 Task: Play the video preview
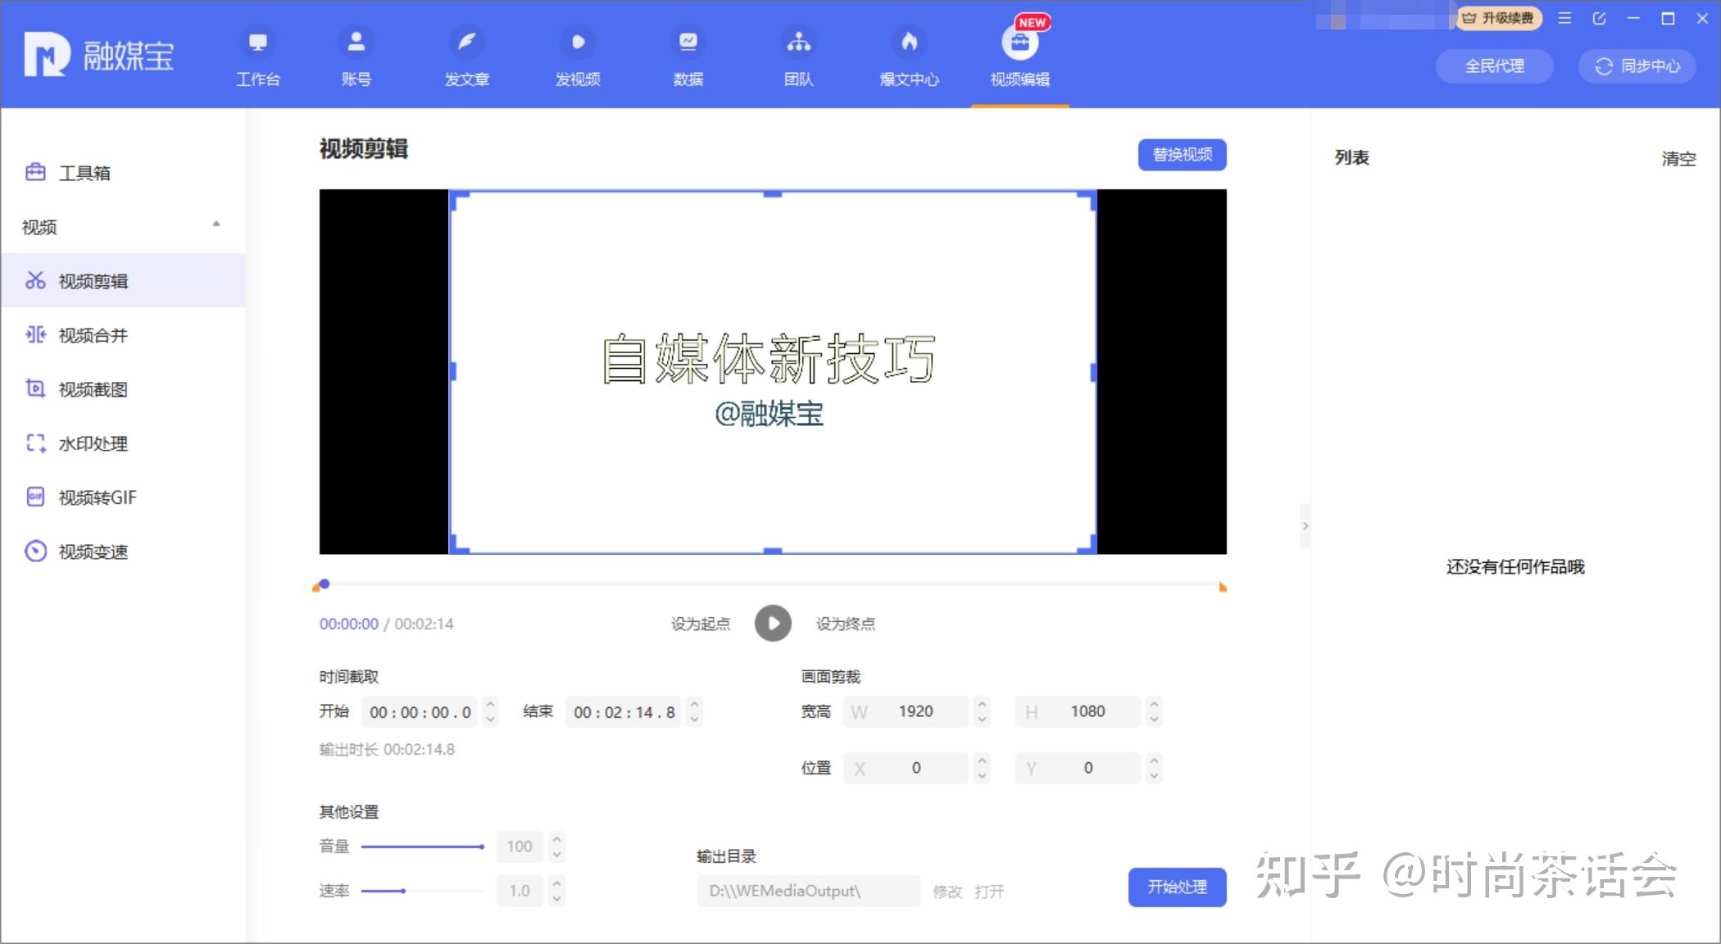773,623
